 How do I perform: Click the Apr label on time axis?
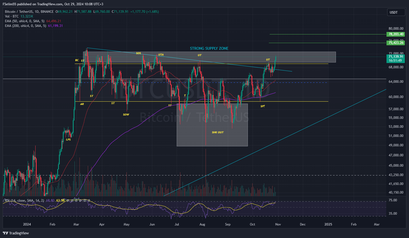pyautogui.click(x=102, y=224)
